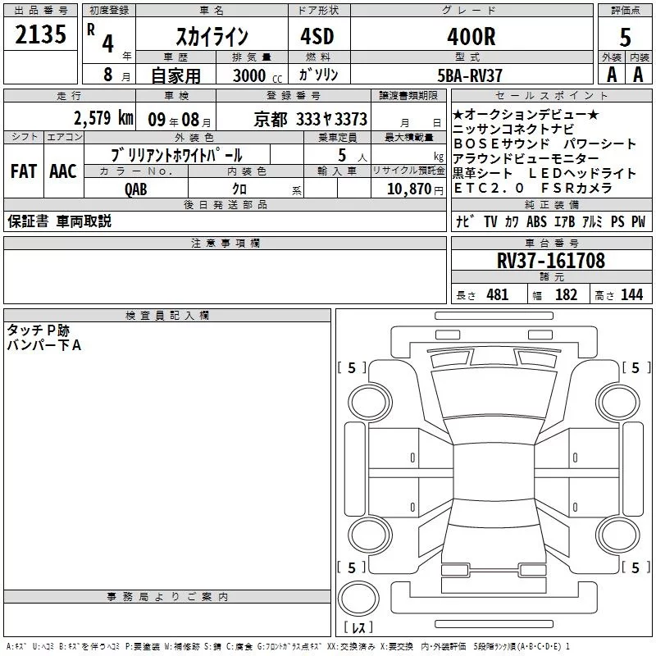
Task: Select the car name スカイライン
Action: pos(212,36)
